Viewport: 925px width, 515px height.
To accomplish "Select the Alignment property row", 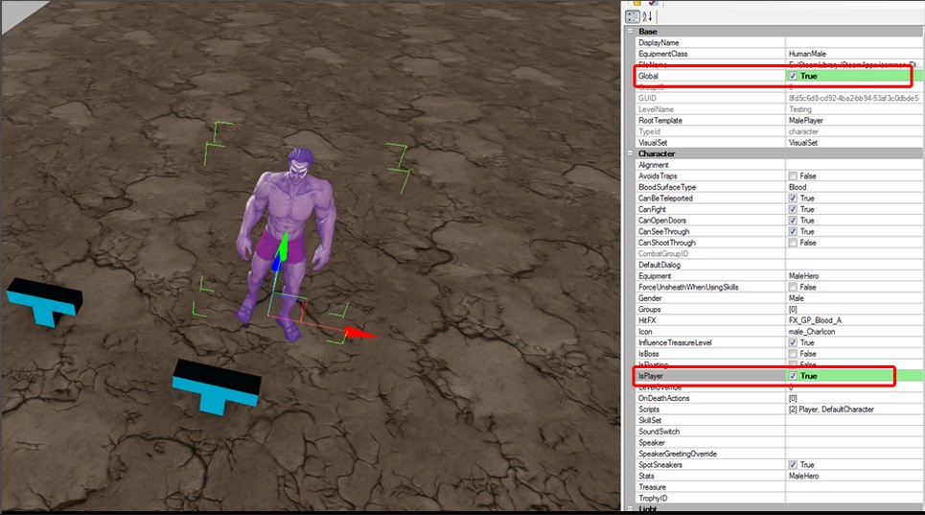I will click(x=779, y=165).
